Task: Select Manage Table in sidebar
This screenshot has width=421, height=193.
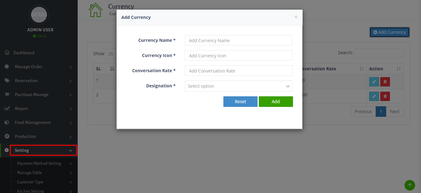Action: pos(29,173)
